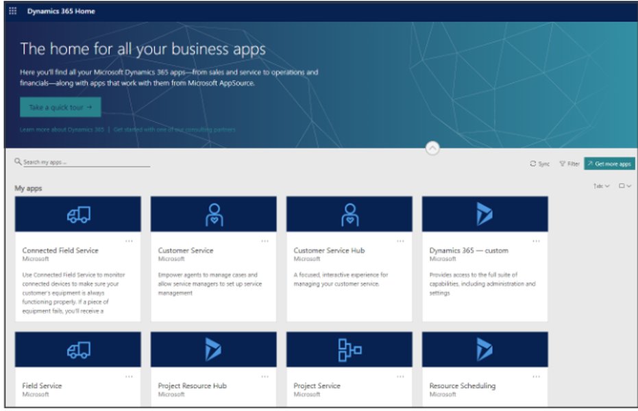638x411 pixels.
Task: Click the Search my apps field
Action: coord(86,162)
